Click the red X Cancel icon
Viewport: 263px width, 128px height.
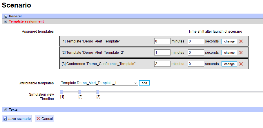[x=38, y=119]
